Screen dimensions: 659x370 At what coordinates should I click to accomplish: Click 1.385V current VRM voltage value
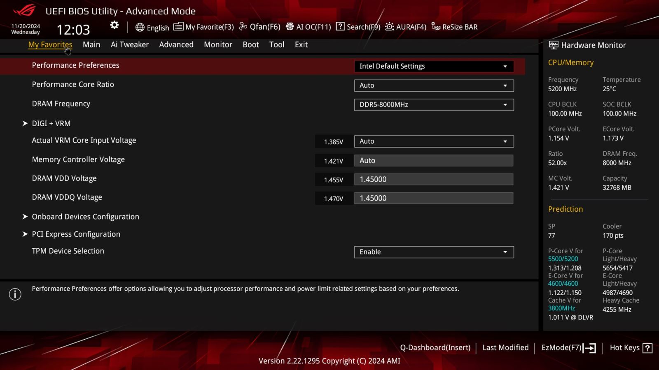click(333, 142)
